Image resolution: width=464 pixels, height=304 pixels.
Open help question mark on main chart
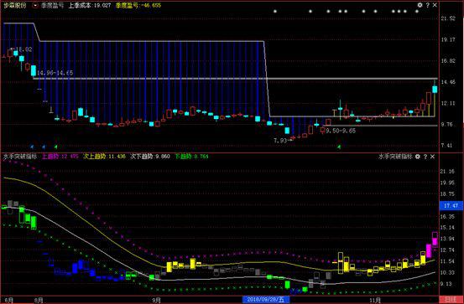(x=428, y=5)
